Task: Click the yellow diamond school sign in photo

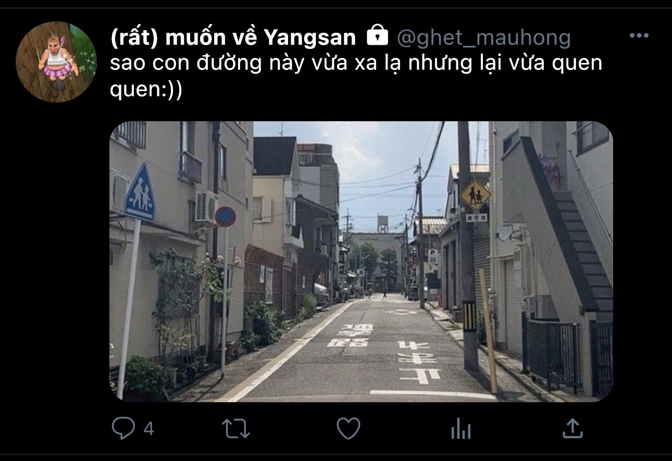Action: pyautogui.click(x=475, y=195)
